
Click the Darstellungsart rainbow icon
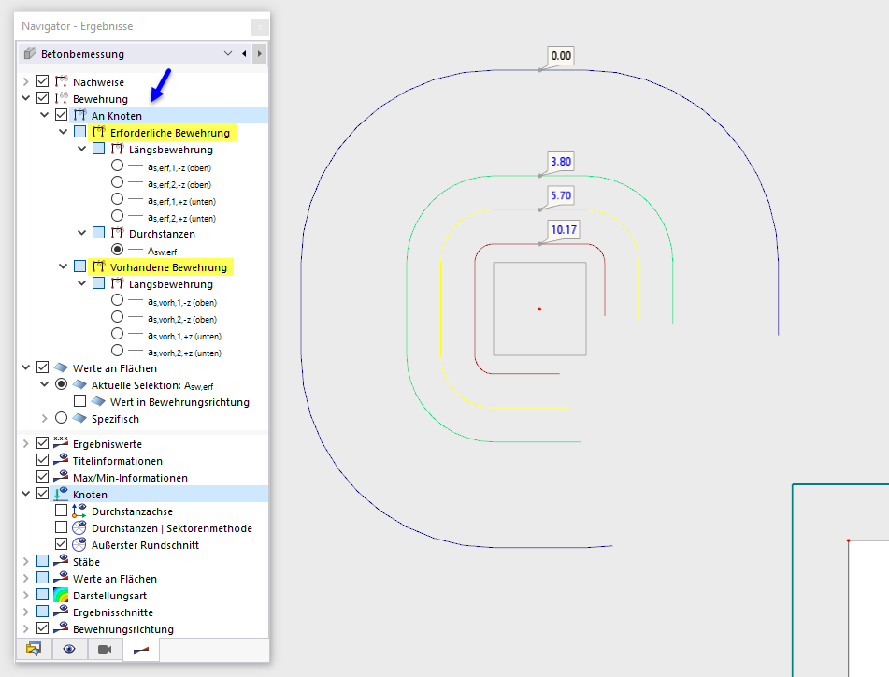click(x=62, y=595)
